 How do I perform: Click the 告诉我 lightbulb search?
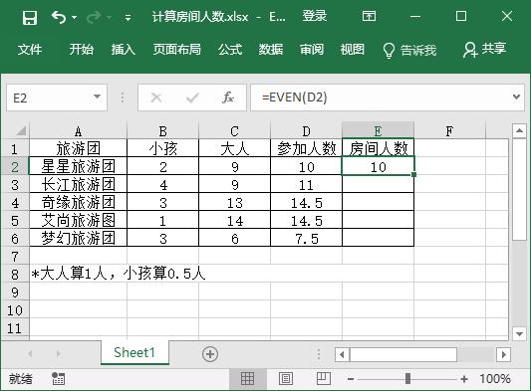[409, 50]
